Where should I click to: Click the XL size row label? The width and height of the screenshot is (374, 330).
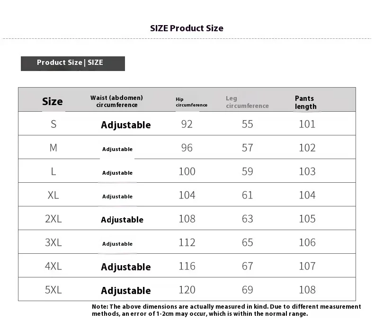click(x=53, y=195)
